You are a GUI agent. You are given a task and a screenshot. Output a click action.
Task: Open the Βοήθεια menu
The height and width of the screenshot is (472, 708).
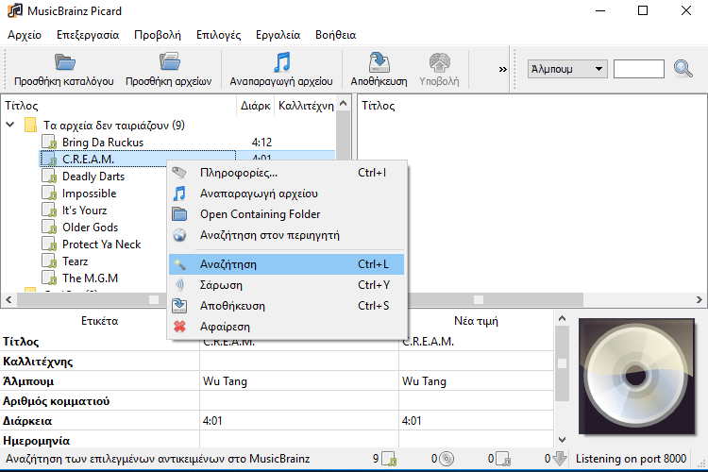335,35
